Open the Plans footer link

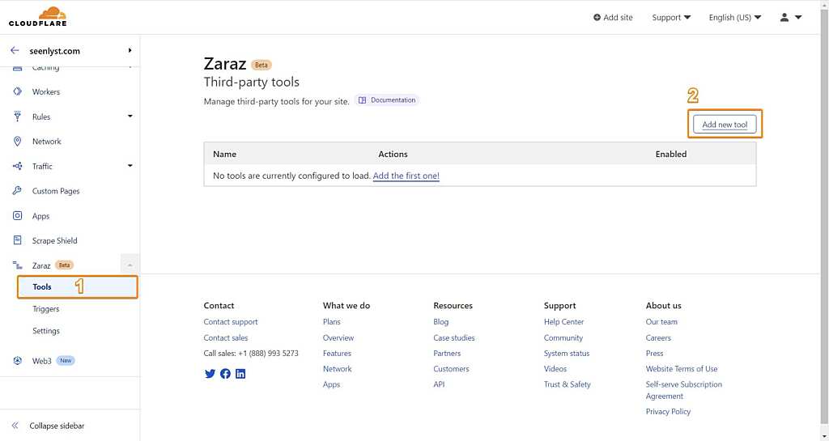[331, 321]
